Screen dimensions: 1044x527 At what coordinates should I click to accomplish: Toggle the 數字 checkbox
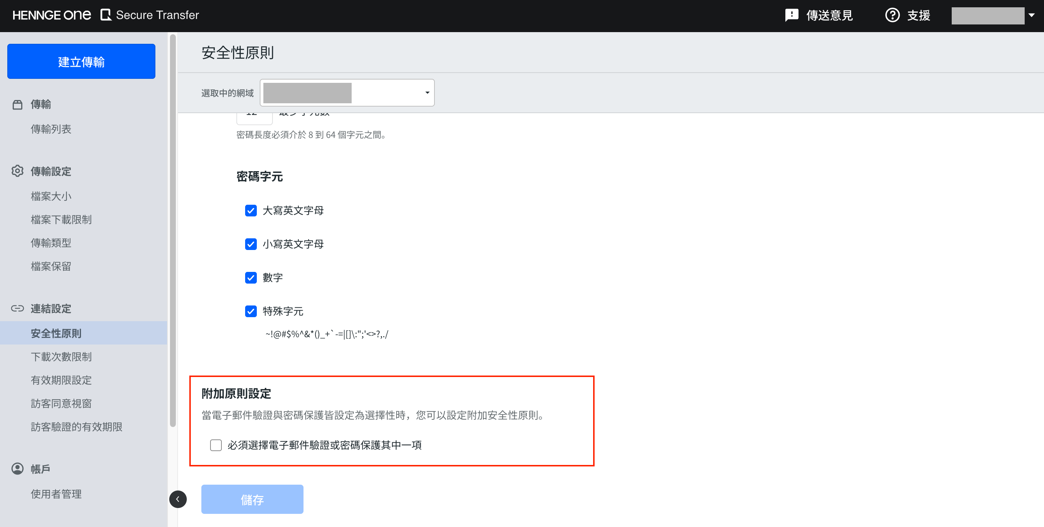[x=251, y=278]
